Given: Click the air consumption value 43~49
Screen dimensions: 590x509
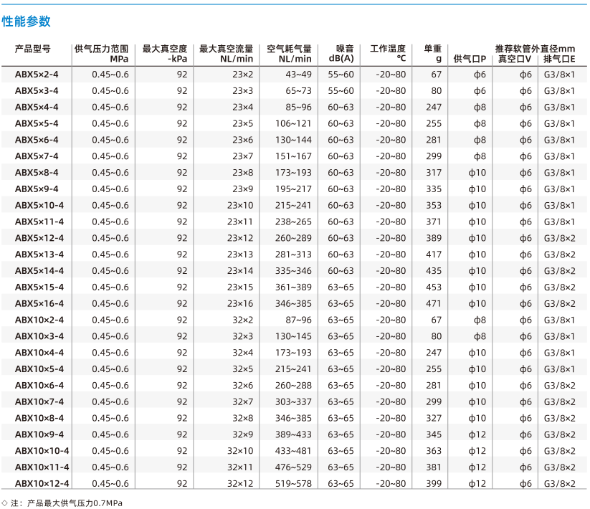Looking at the screenshot, I should 298,75.
